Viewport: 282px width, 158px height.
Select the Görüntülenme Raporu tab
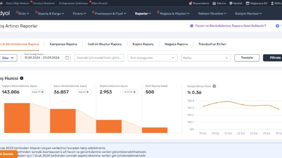tap(20, 44)
